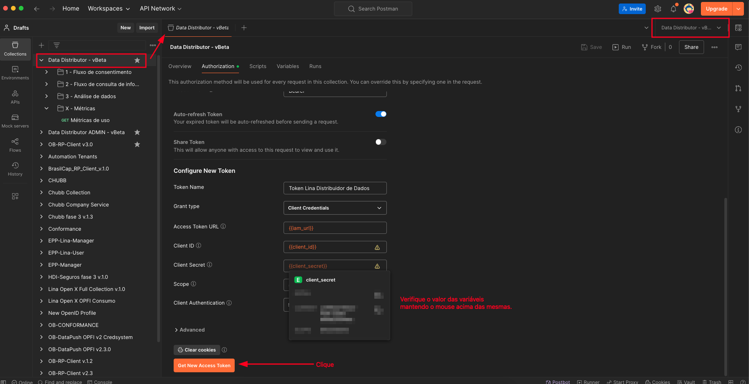Click the more actions dots next to Share
The height and width of the screenshot is (384, 749).
click(x=715, y=47)
